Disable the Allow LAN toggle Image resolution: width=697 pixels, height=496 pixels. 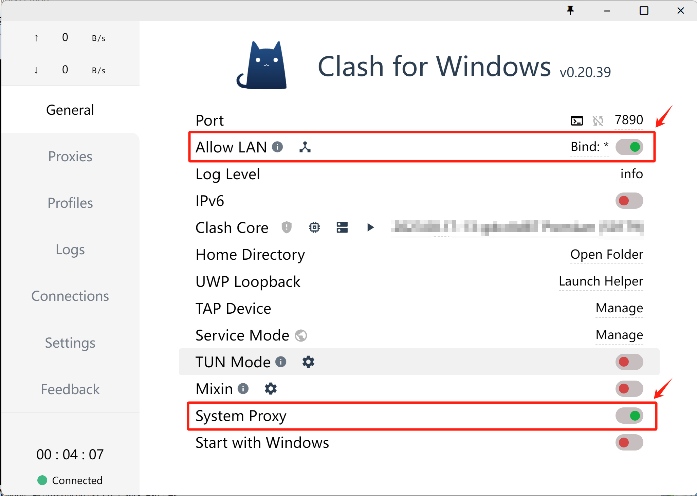[629, 147]
